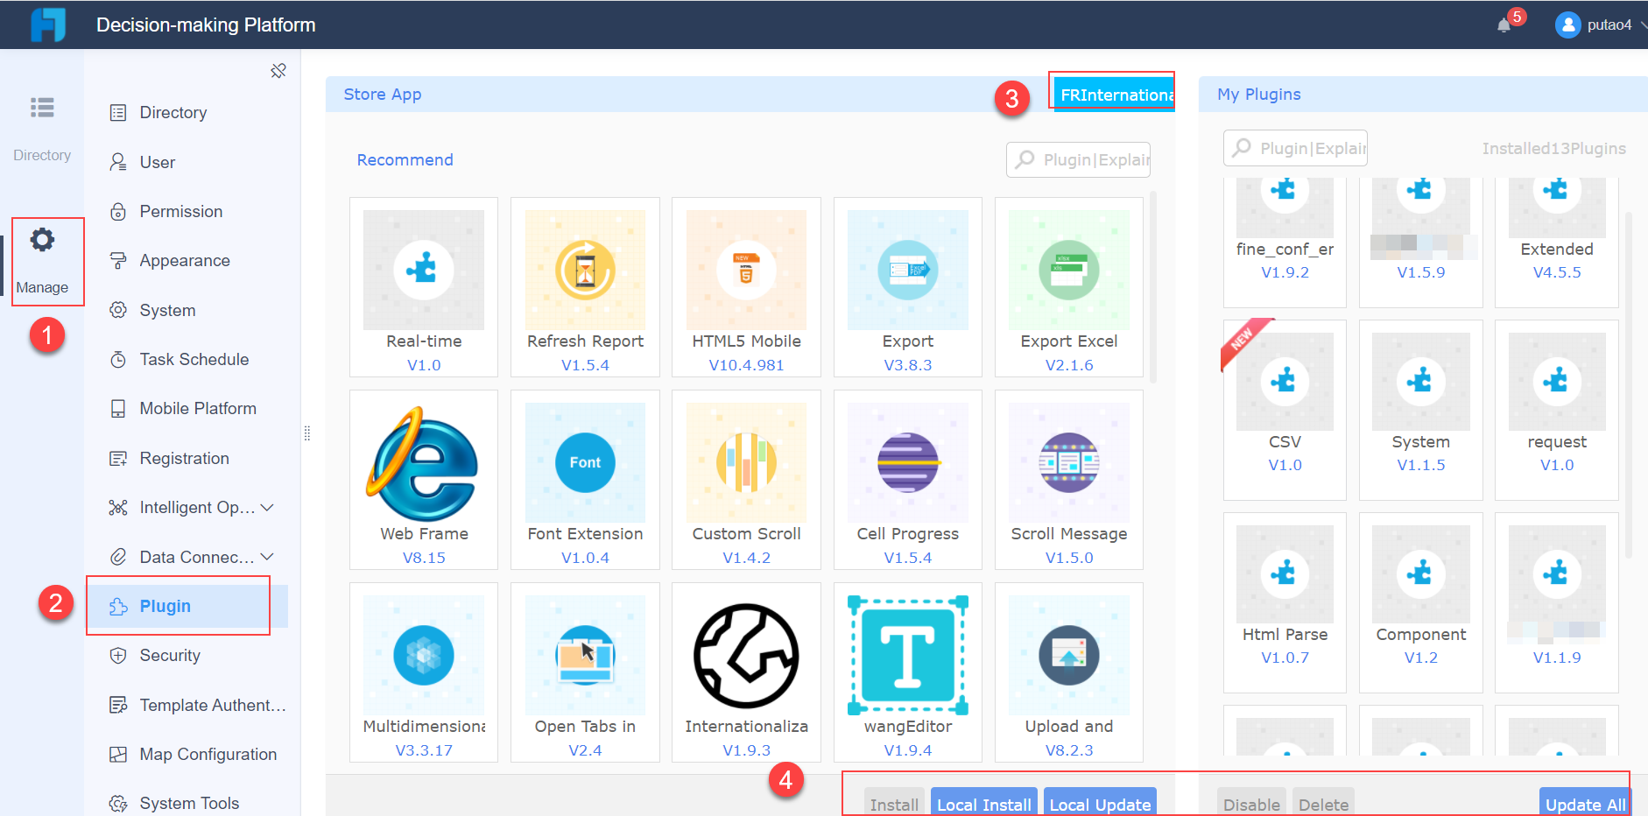This screenshot has height=816, width=1648.
Task: Select the Export Excel plugin icon
Action: (1069, 270)
